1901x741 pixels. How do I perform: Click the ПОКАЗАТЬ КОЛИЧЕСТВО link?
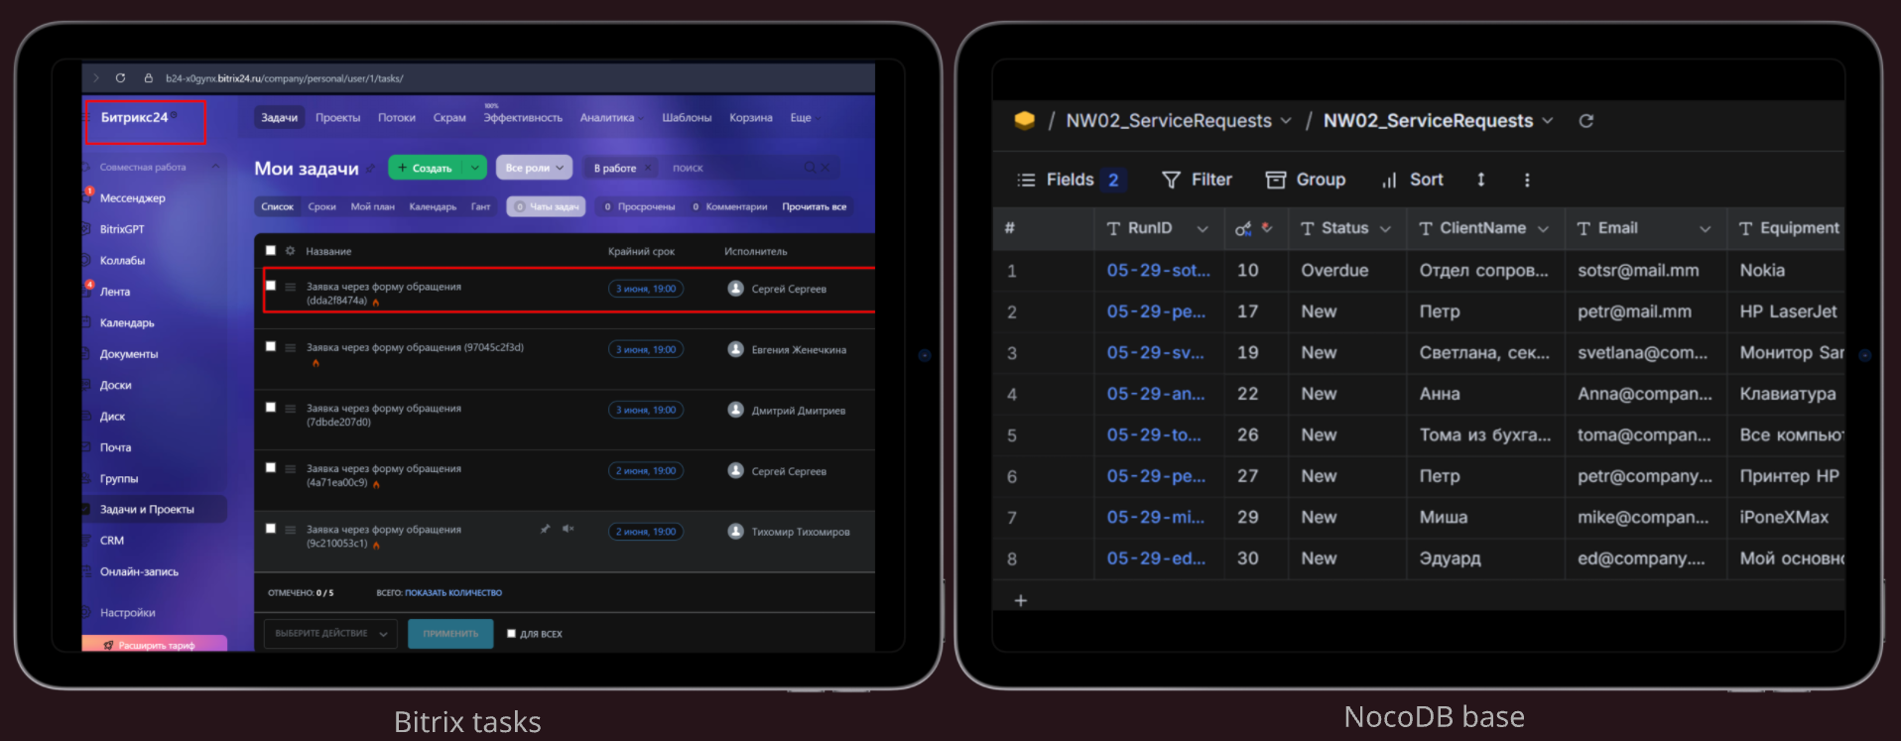453,593
